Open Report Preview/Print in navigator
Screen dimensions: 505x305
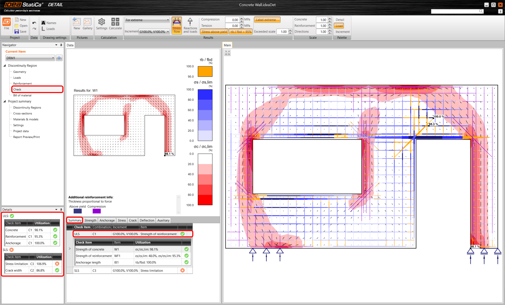(x=26, y=137)
